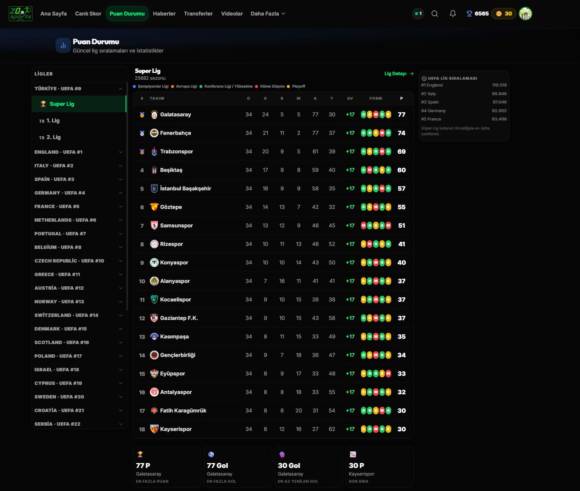Click the Fenerbahçe club crest
This screenshot has width=580, height=491.
(x=154, y=133)
